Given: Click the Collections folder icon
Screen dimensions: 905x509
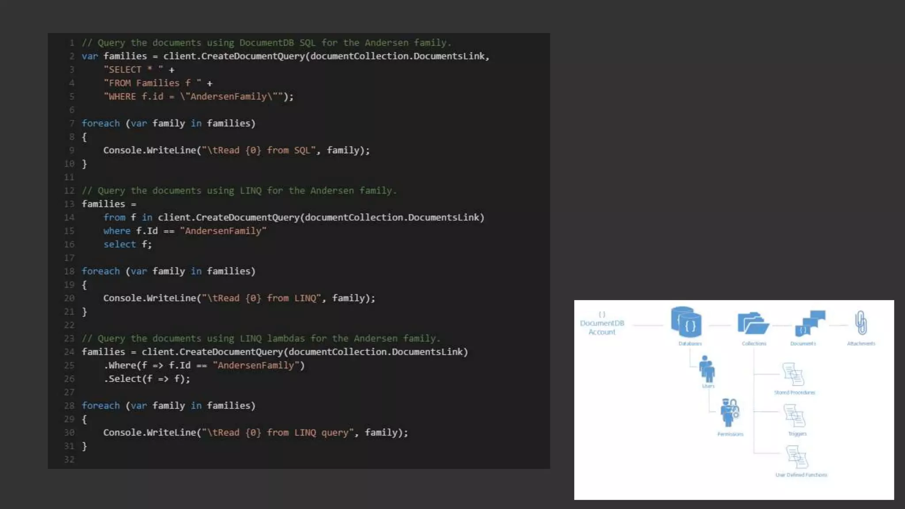Looking at the screenshot, I should (753, 323).
